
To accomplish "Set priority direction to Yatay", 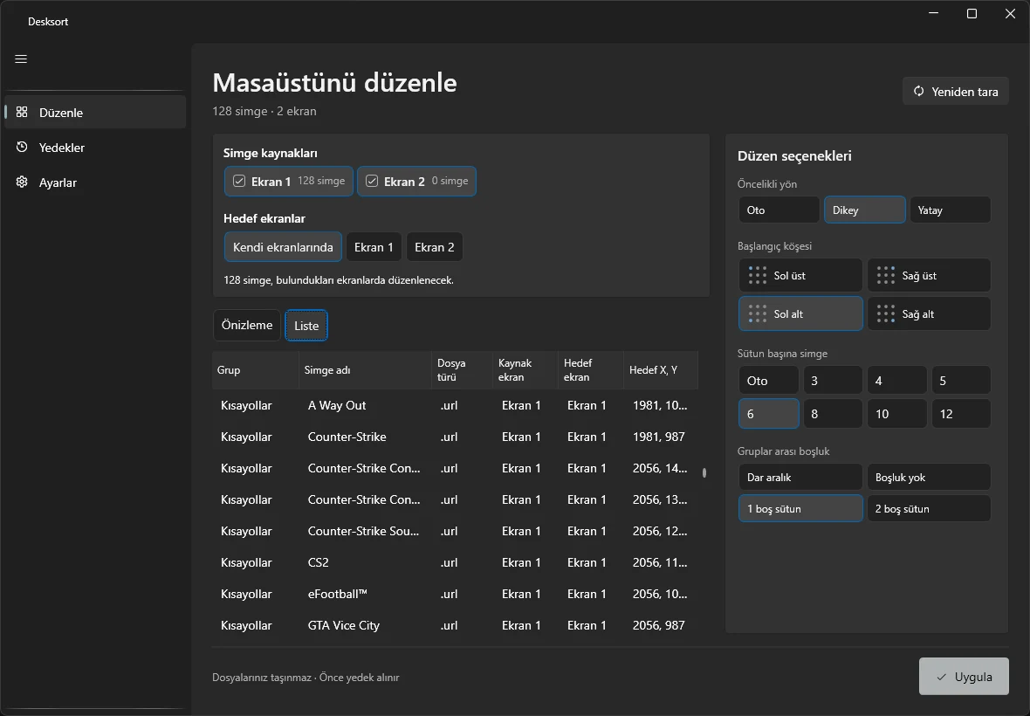I will click(x=950, y=210).
